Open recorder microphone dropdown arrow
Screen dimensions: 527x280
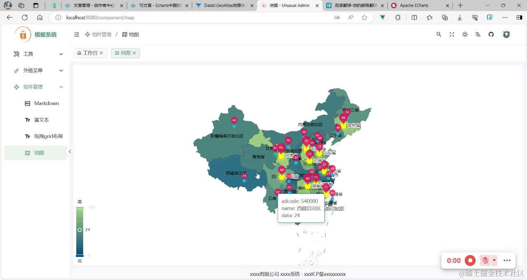tap(494, 260)
